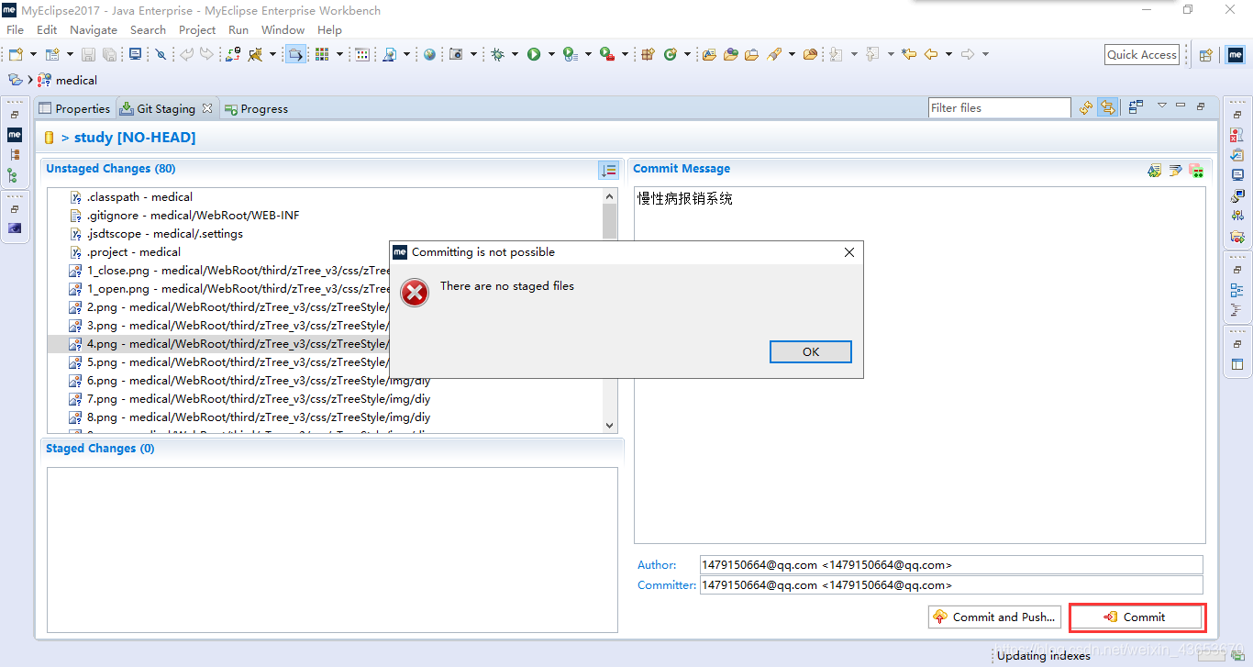
Task: Open the Project menu
Action: (197, 30)
